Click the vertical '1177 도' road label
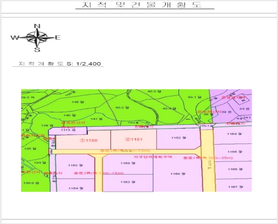 210,164
